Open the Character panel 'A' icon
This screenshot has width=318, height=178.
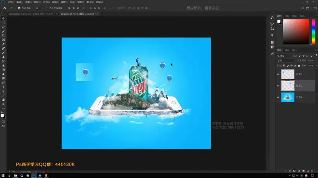[272, 54]
